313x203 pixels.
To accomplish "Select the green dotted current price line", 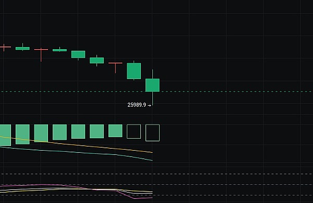I will tap(156, 92).
